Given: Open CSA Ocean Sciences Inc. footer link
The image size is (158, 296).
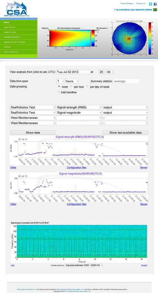Looking at the screenshot, I should [x=26, y=289].
